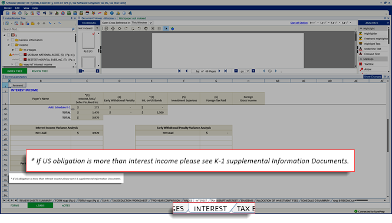Click the Fit Width icon in viewer toolbar
Viewport: 392px width, 223px height.
click(120, 28)
